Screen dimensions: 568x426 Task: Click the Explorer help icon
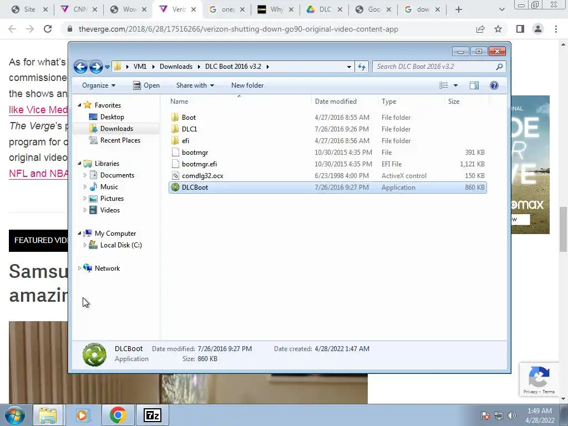(494, 85)
